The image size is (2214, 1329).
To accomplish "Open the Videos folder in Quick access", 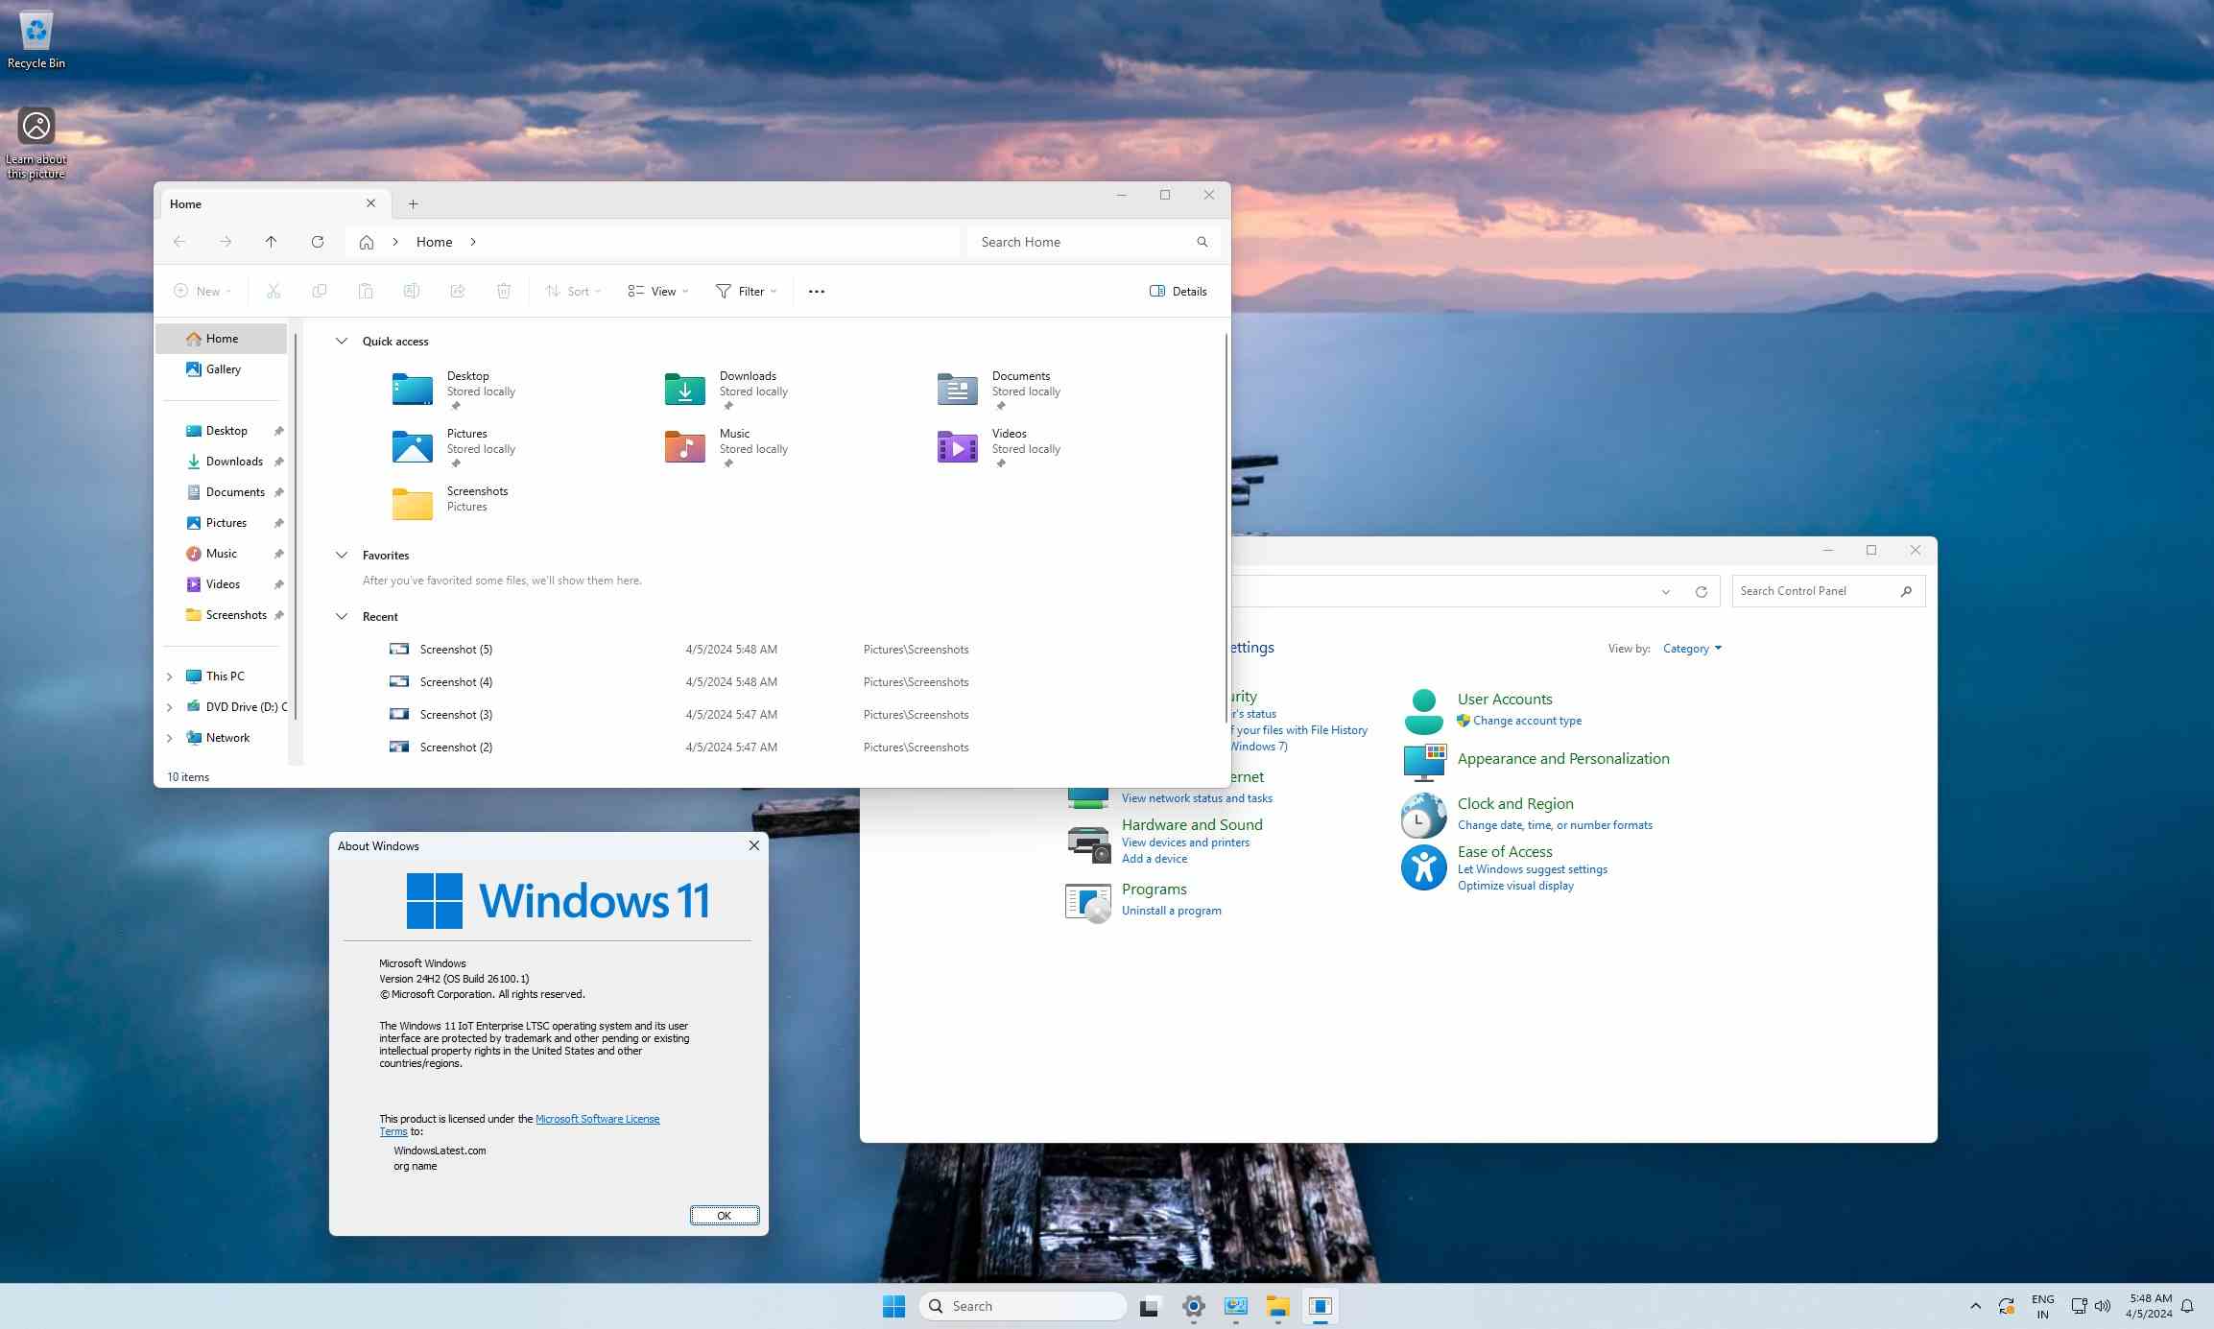I will [x=957, y=447].
